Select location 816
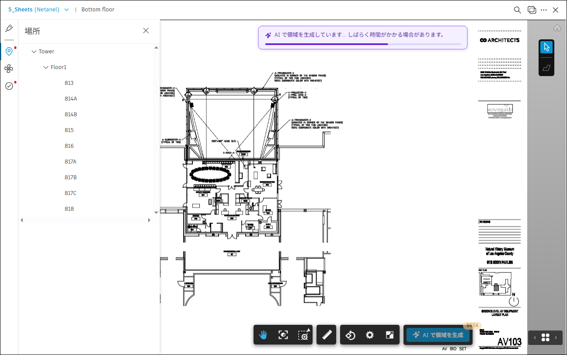The image size is (567, 355). [69, 146]
